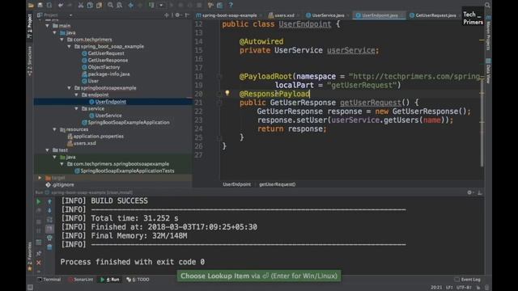The image size is (518, 291).
Task: Click the Synchronize toolbar icon
Action: pyautogui.click(x=49, y=6)
